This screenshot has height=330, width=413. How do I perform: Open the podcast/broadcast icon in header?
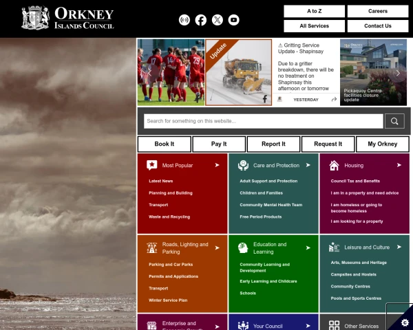[x=184, y=20]
